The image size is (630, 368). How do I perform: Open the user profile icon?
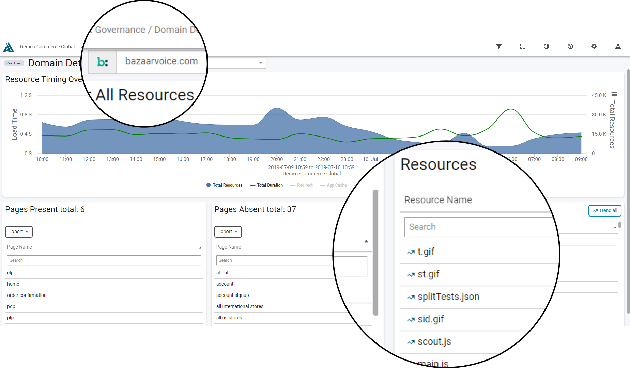pos(618,46)
